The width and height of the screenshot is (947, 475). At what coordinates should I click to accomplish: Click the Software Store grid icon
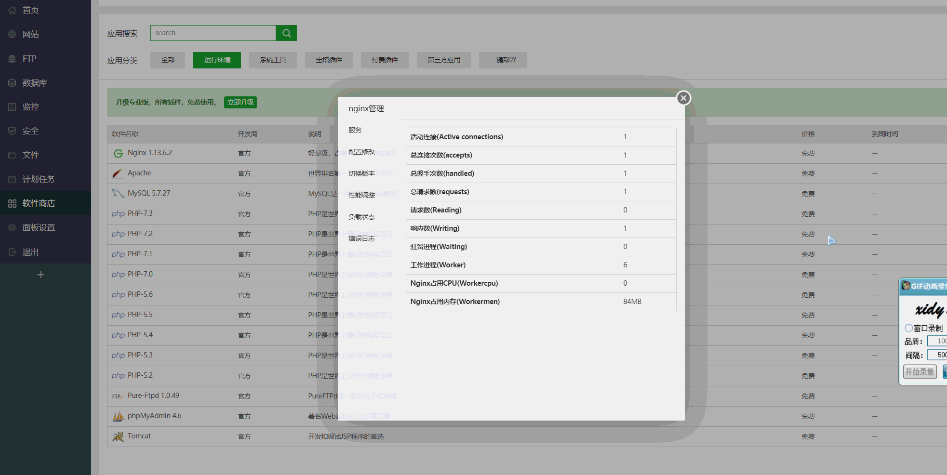pyautogui.click(x=12, y=203)
